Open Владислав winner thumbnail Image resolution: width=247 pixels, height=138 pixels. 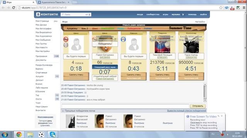[x=70, y=121]
